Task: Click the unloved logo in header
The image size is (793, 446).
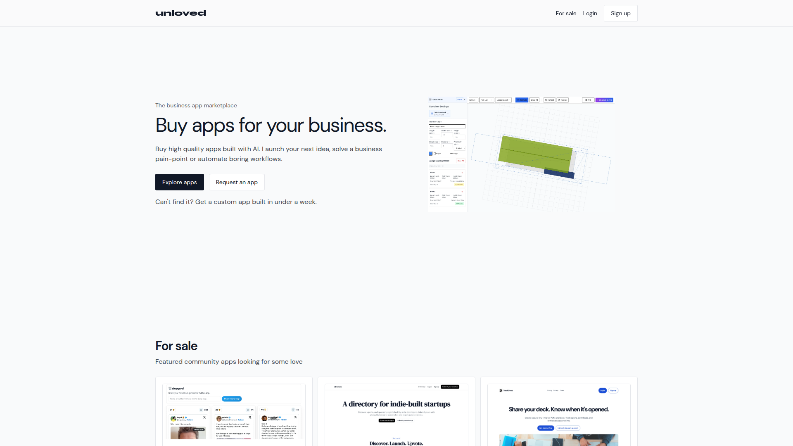Action: [180, 13]
